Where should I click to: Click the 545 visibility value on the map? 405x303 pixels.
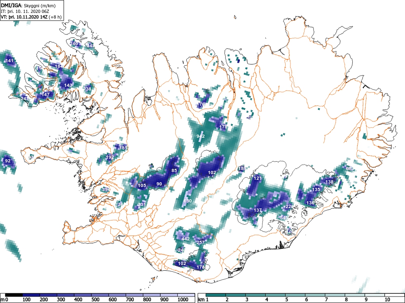284,218
